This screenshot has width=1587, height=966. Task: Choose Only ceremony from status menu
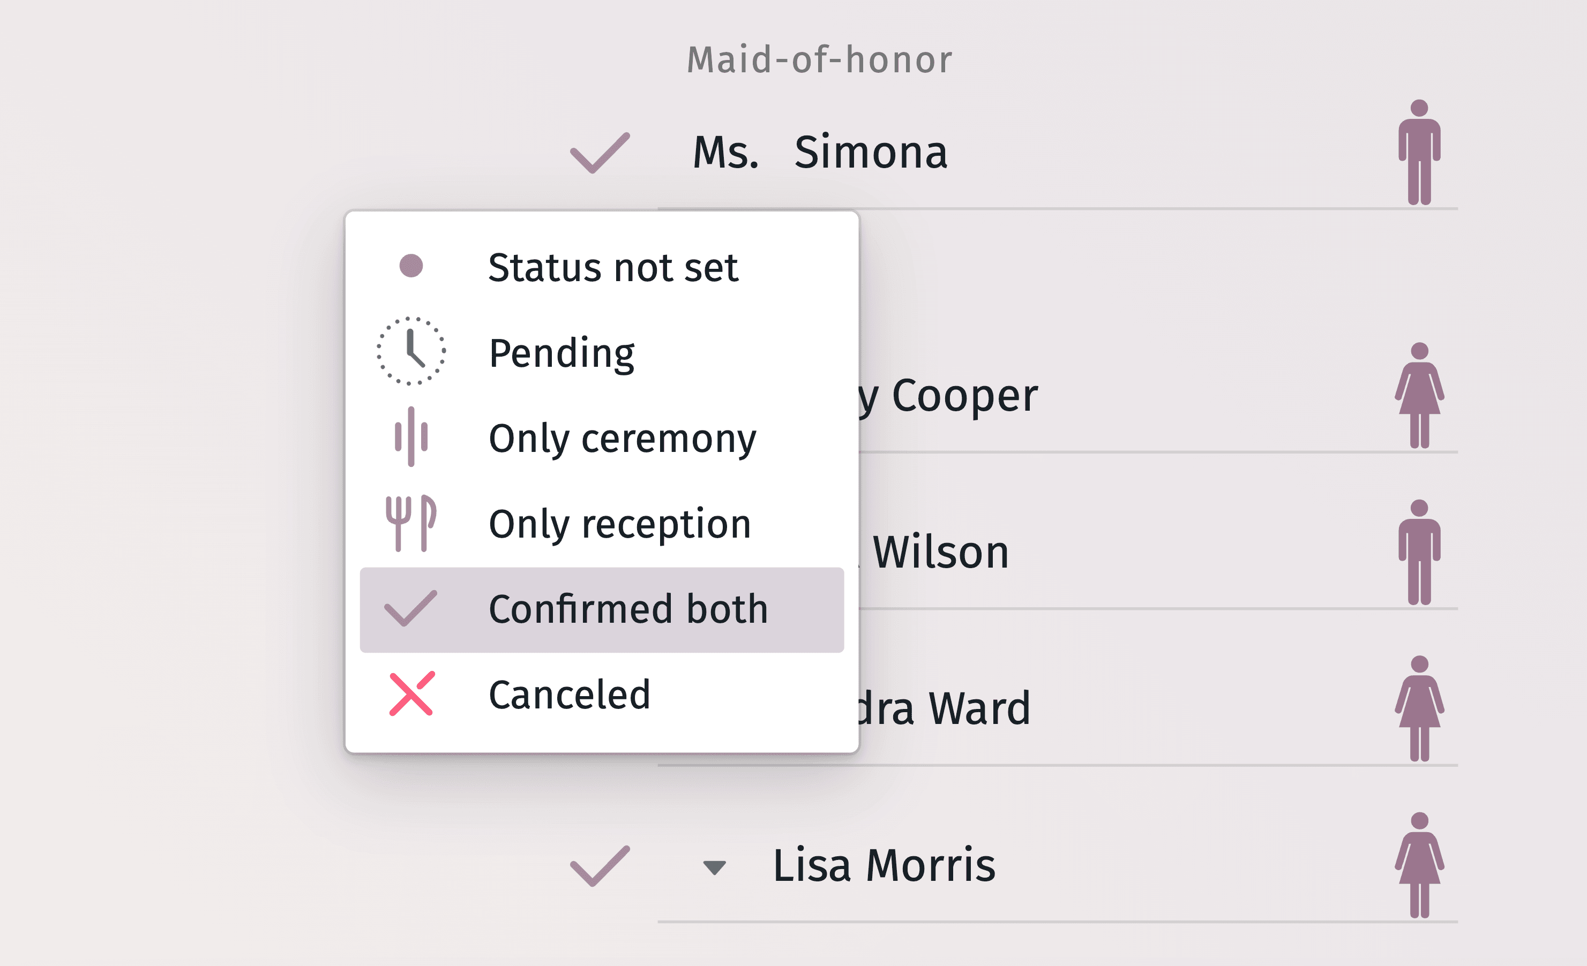click(x=622, y=438)
